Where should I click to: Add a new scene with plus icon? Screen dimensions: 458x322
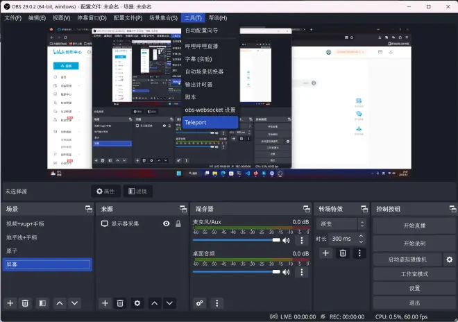pyautogui.click(x=10, y=303)
